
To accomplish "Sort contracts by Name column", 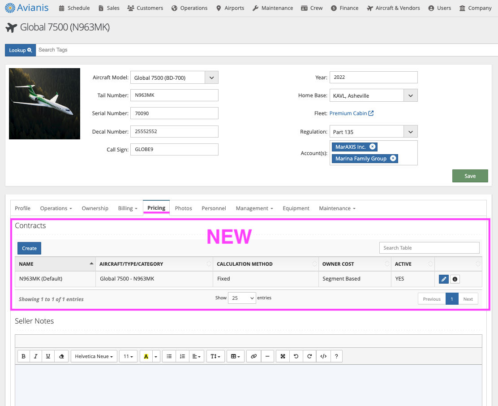I will pos(55,264).
